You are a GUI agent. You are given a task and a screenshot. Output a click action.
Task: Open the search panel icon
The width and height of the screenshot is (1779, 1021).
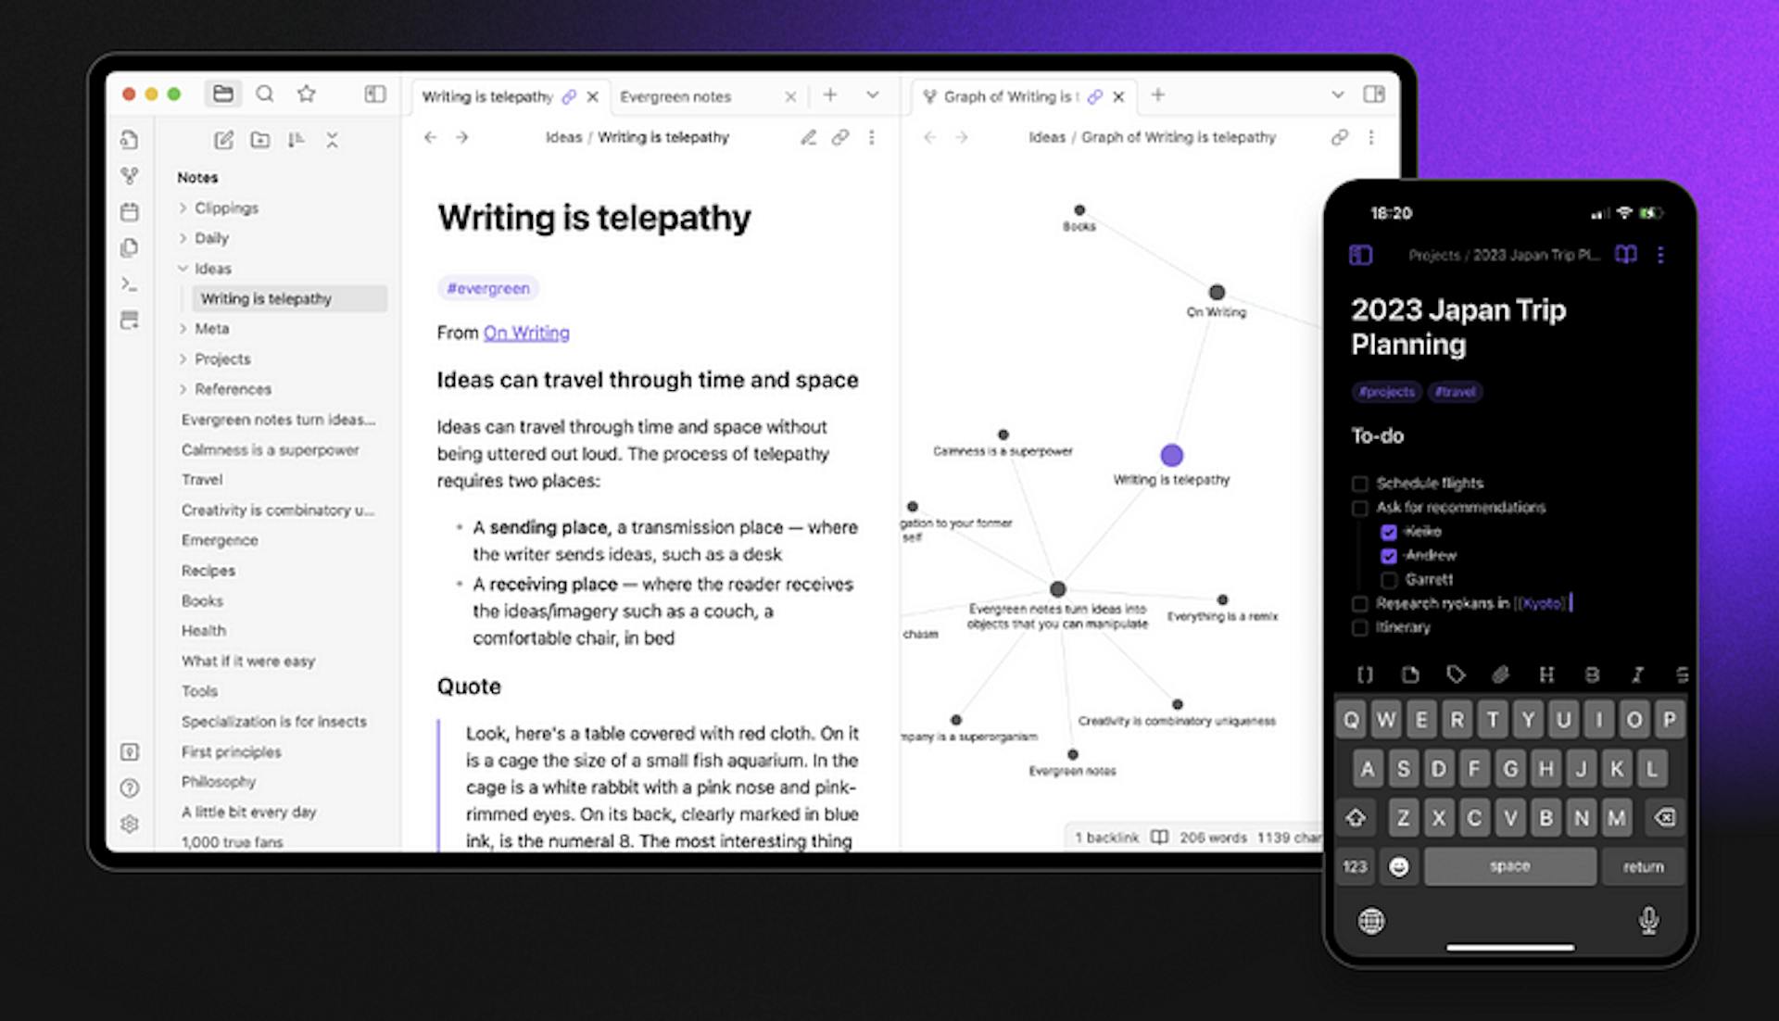265,96
